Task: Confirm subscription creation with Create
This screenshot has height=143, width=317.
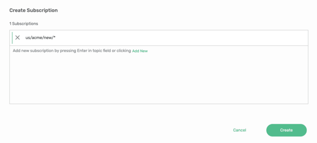Action: tap(286, 130)
